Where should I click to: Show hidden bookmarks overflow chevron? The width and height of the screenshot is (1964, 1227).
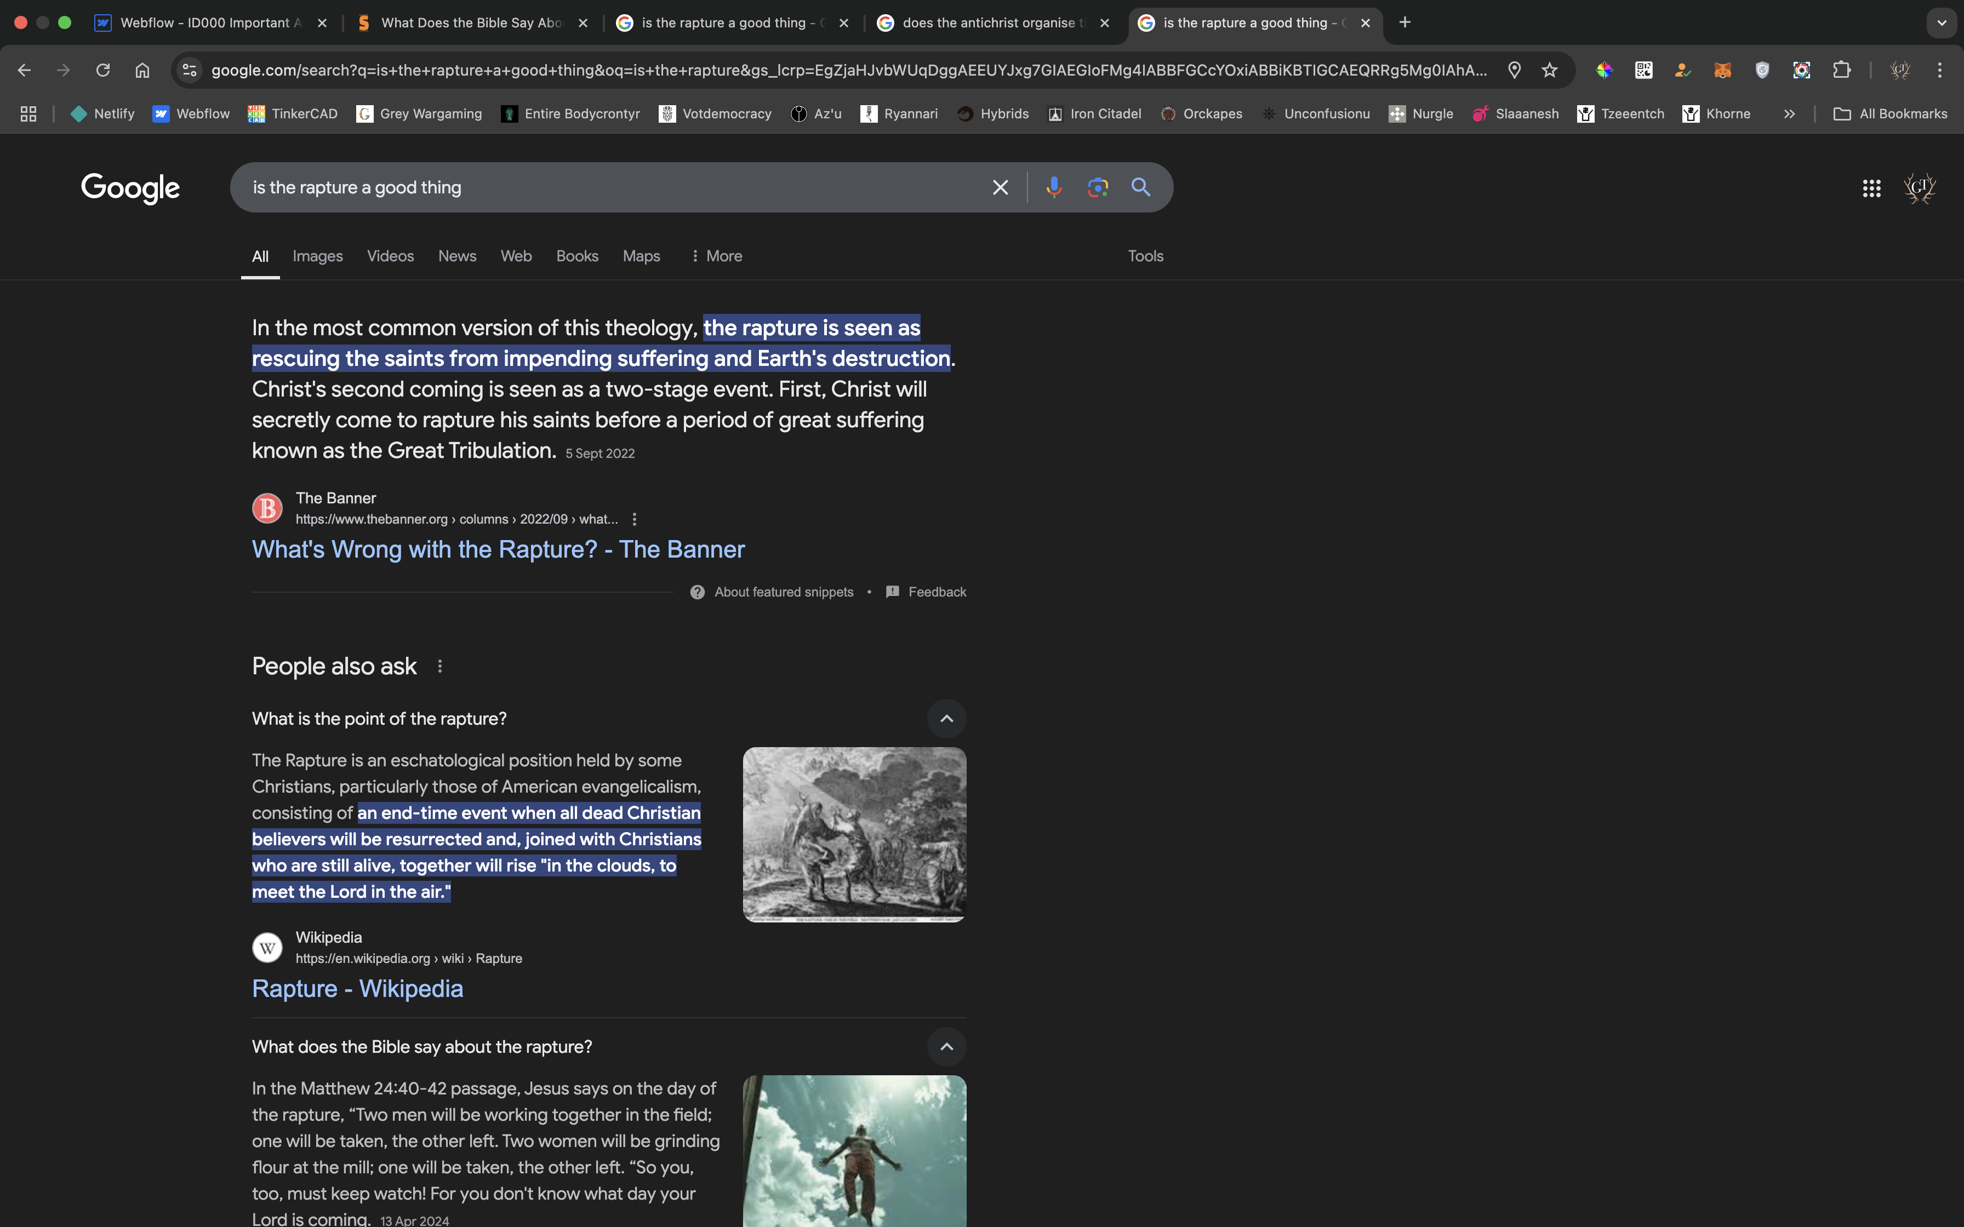1789,113
